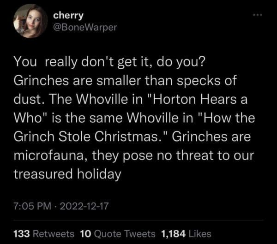Click the 7:05 PM timestamp

tap(36, 202)
